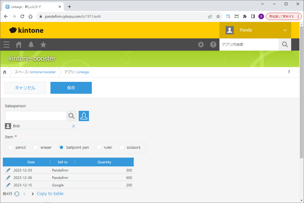The height and width of the screenshot is (203, 304).
Task: Click the kintone logo
Action: tap(26, 30)
